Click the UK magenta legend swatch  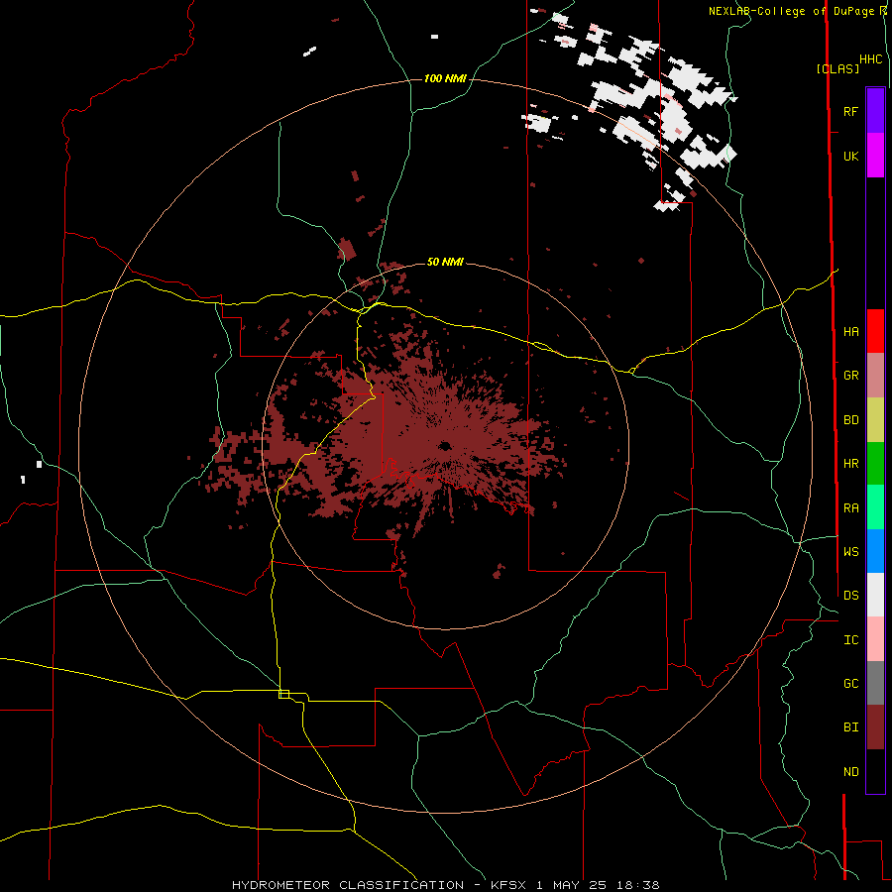click(875, 156)
